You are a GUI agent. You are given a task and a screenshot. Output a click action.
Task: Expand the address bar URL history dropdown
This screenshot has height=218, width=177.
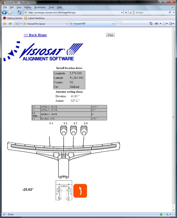(122, 13)
